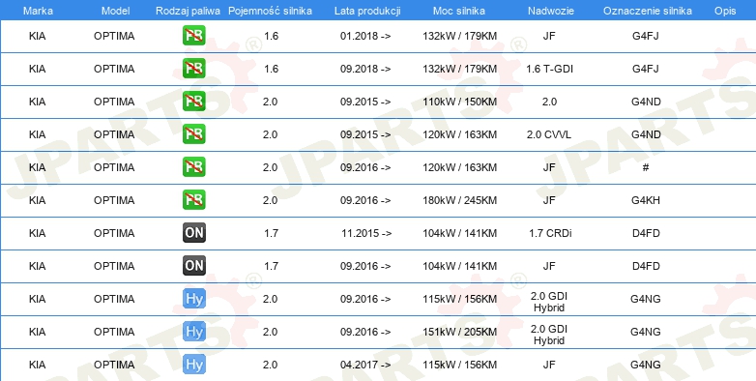Click the Marka column header
This screenshot has width=756, height=381.
pos(38,11)
